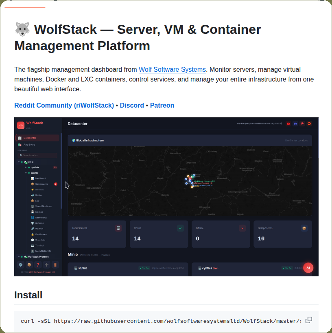
Task: Open the Certificates lock icon
Action: 33,234
